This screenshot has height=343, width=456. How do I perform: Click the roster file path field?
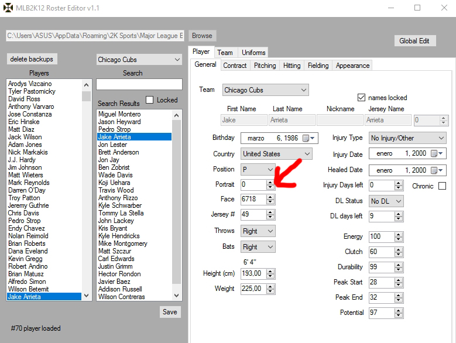95,36
